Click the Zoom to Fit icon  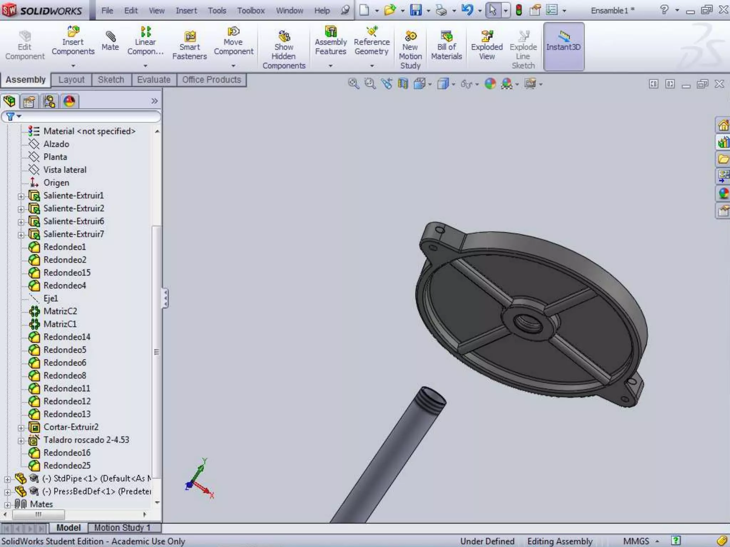click(353, 84)
